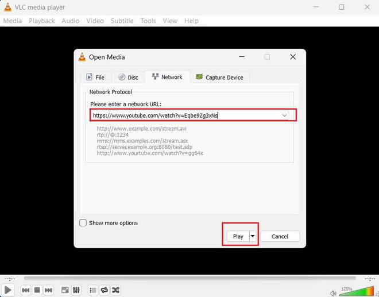The height and width of the screenshot is (297, 379).
Task: Click the Stop playback button
Action: tap(37, 290)
